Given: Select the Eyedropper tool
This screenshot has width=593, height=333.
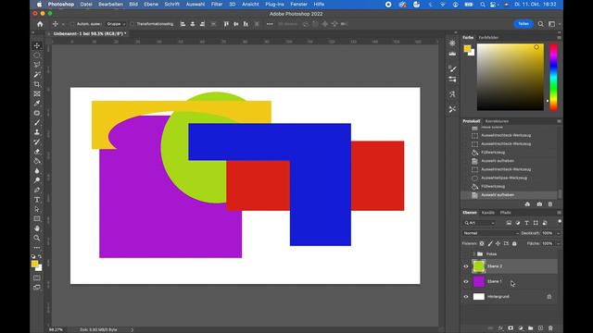Looking at the screenshot, I should tap(37, 104).
